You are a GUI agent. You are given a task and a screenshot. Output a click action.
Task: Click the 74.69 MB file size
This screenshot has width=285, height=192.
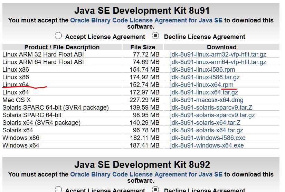146,62
